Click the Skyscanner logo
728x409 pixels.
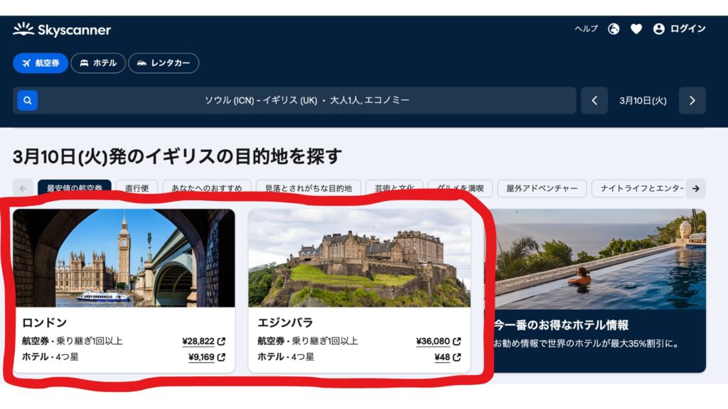62,30
